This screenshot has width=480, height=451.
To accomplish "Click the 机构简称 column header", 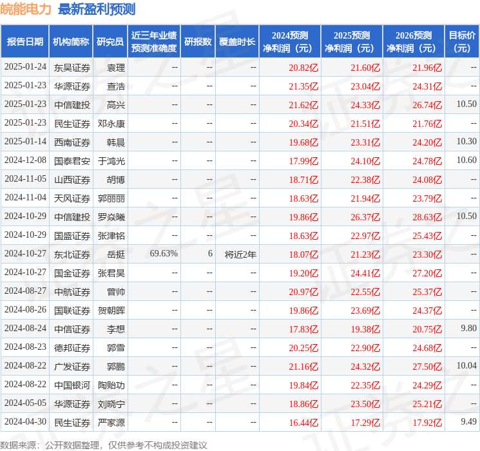I will [71, 42].
